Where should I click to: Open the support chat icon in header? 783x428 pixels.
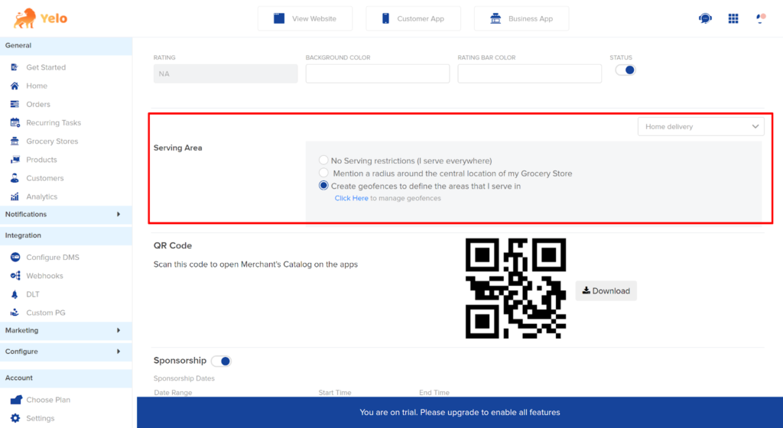coord(705,18)
